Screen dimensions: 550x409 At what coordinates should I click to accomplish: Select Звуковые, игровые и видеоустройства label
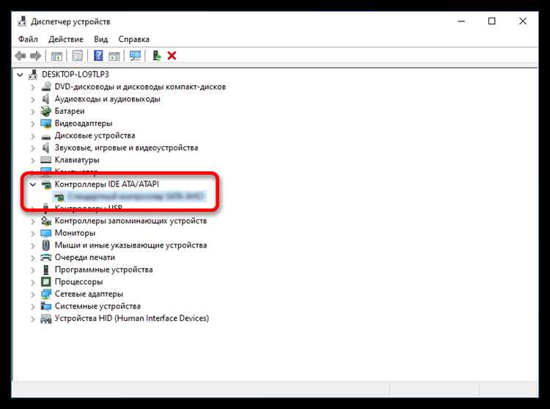pyautogui.click(x=126, y=148)
